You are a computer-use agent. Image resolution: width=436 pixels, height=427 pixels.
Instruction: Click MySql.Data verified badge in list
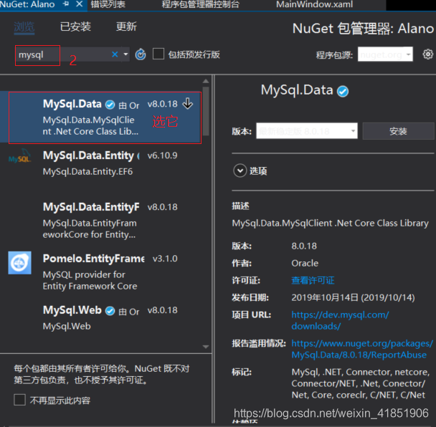point(110,105)
